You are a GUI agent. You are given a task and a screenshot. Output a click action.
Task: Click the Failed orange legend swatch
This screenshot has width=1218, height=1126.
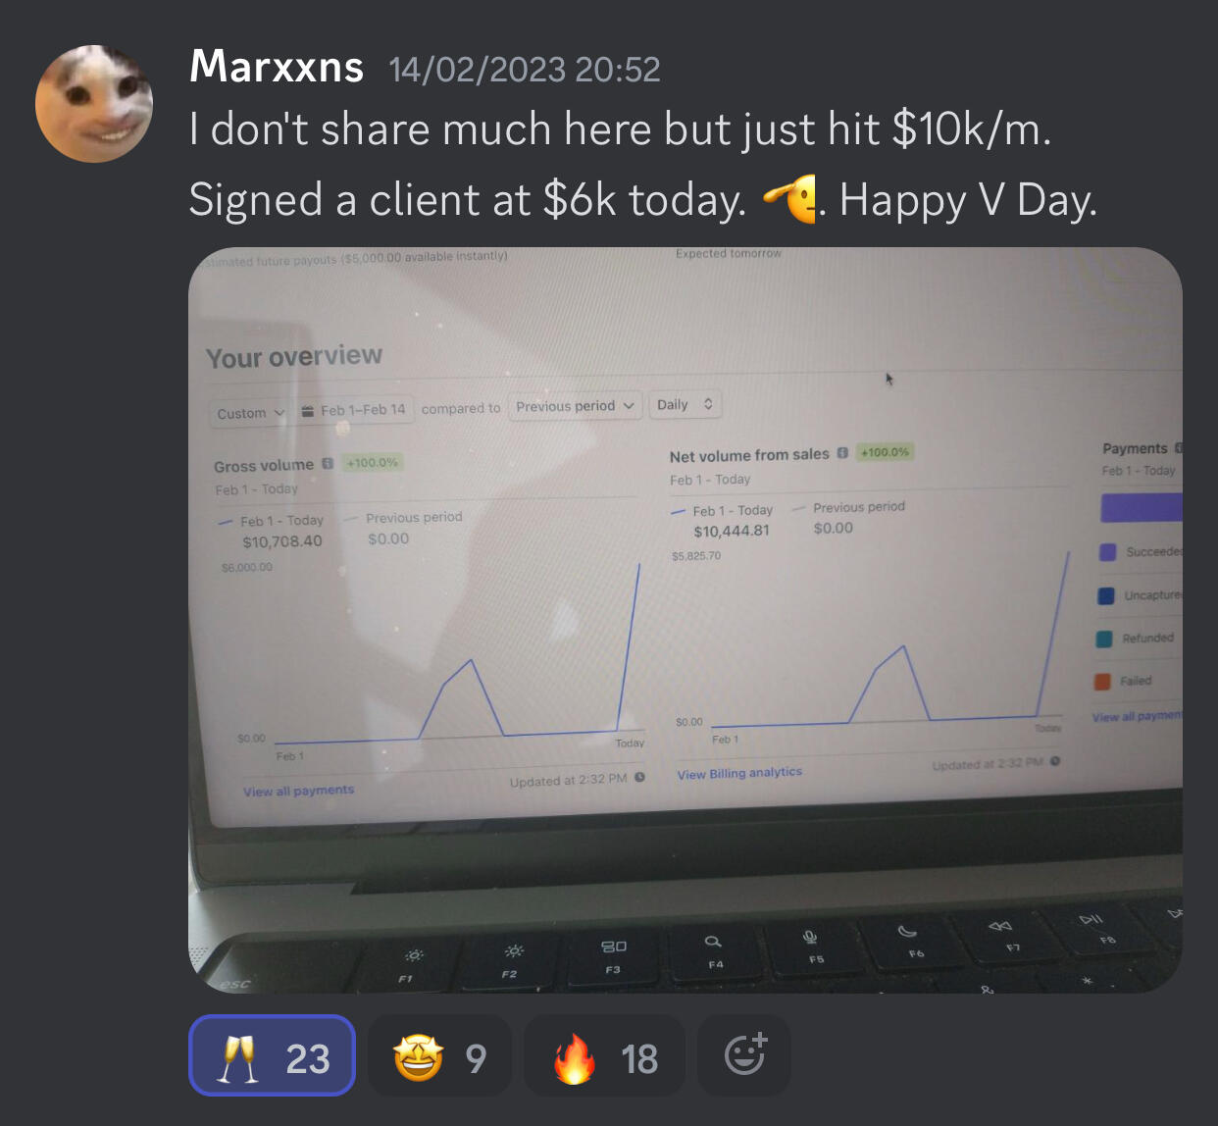click(x=1102, y=682)
